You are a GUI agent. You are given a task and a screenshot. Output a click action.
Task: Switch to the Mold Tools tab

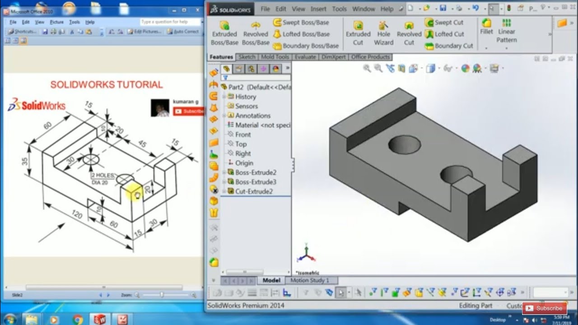275,57
